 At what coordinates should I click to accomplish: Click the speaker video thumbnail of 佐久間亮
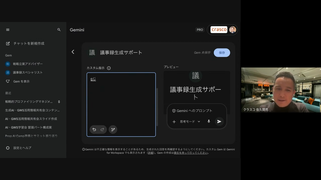pos(281,90)
